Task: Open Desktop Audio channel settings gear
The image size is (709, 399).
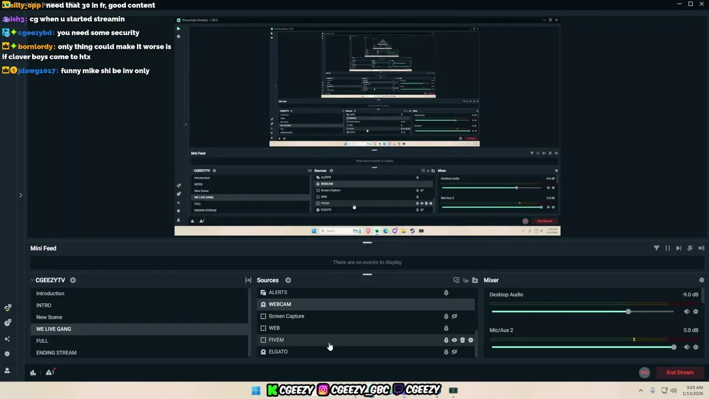Action: [x=696, y=311]
